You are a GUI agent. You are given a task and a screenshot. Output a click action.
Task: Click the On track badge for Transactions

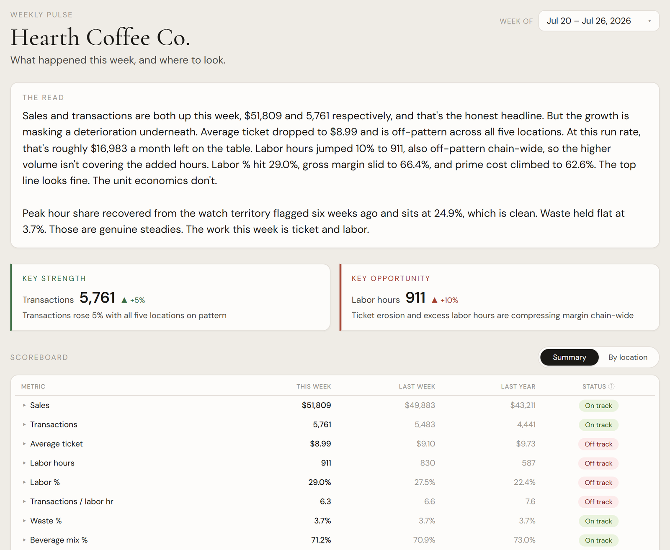click(598, 425)
